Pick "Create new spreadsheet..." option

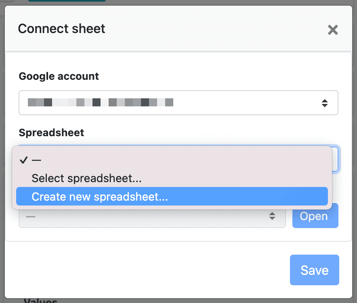coord(100,197)
